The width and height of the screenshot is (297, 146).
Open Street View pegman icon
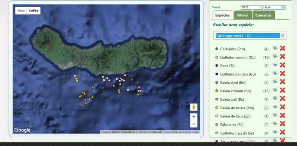[193, 107]
